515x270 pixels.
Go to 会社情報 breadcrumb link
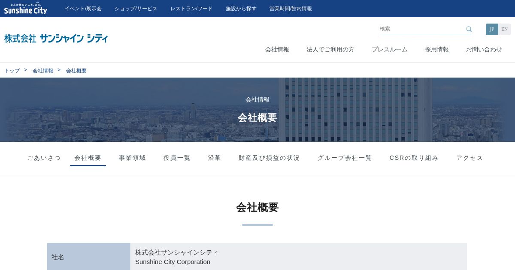point(43,71)
